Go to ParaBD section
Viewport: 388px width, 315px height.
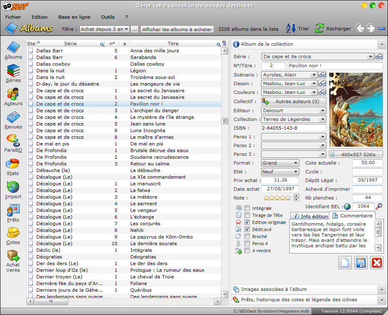[x=13, y=143]
